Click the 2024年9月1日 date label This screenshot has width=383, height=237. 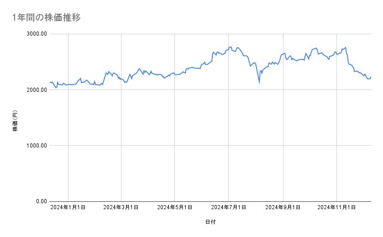283,208
